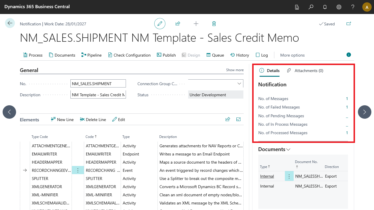Open No. of Messages count value
The height and width of the screenshot is (210, 374).
coord(347,99)
